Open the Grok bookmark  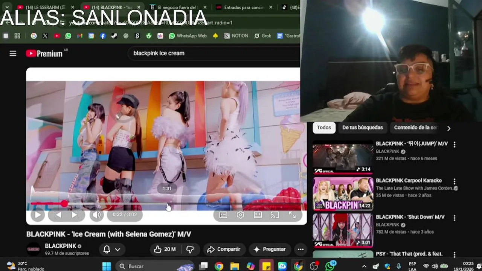click(262, 36)
